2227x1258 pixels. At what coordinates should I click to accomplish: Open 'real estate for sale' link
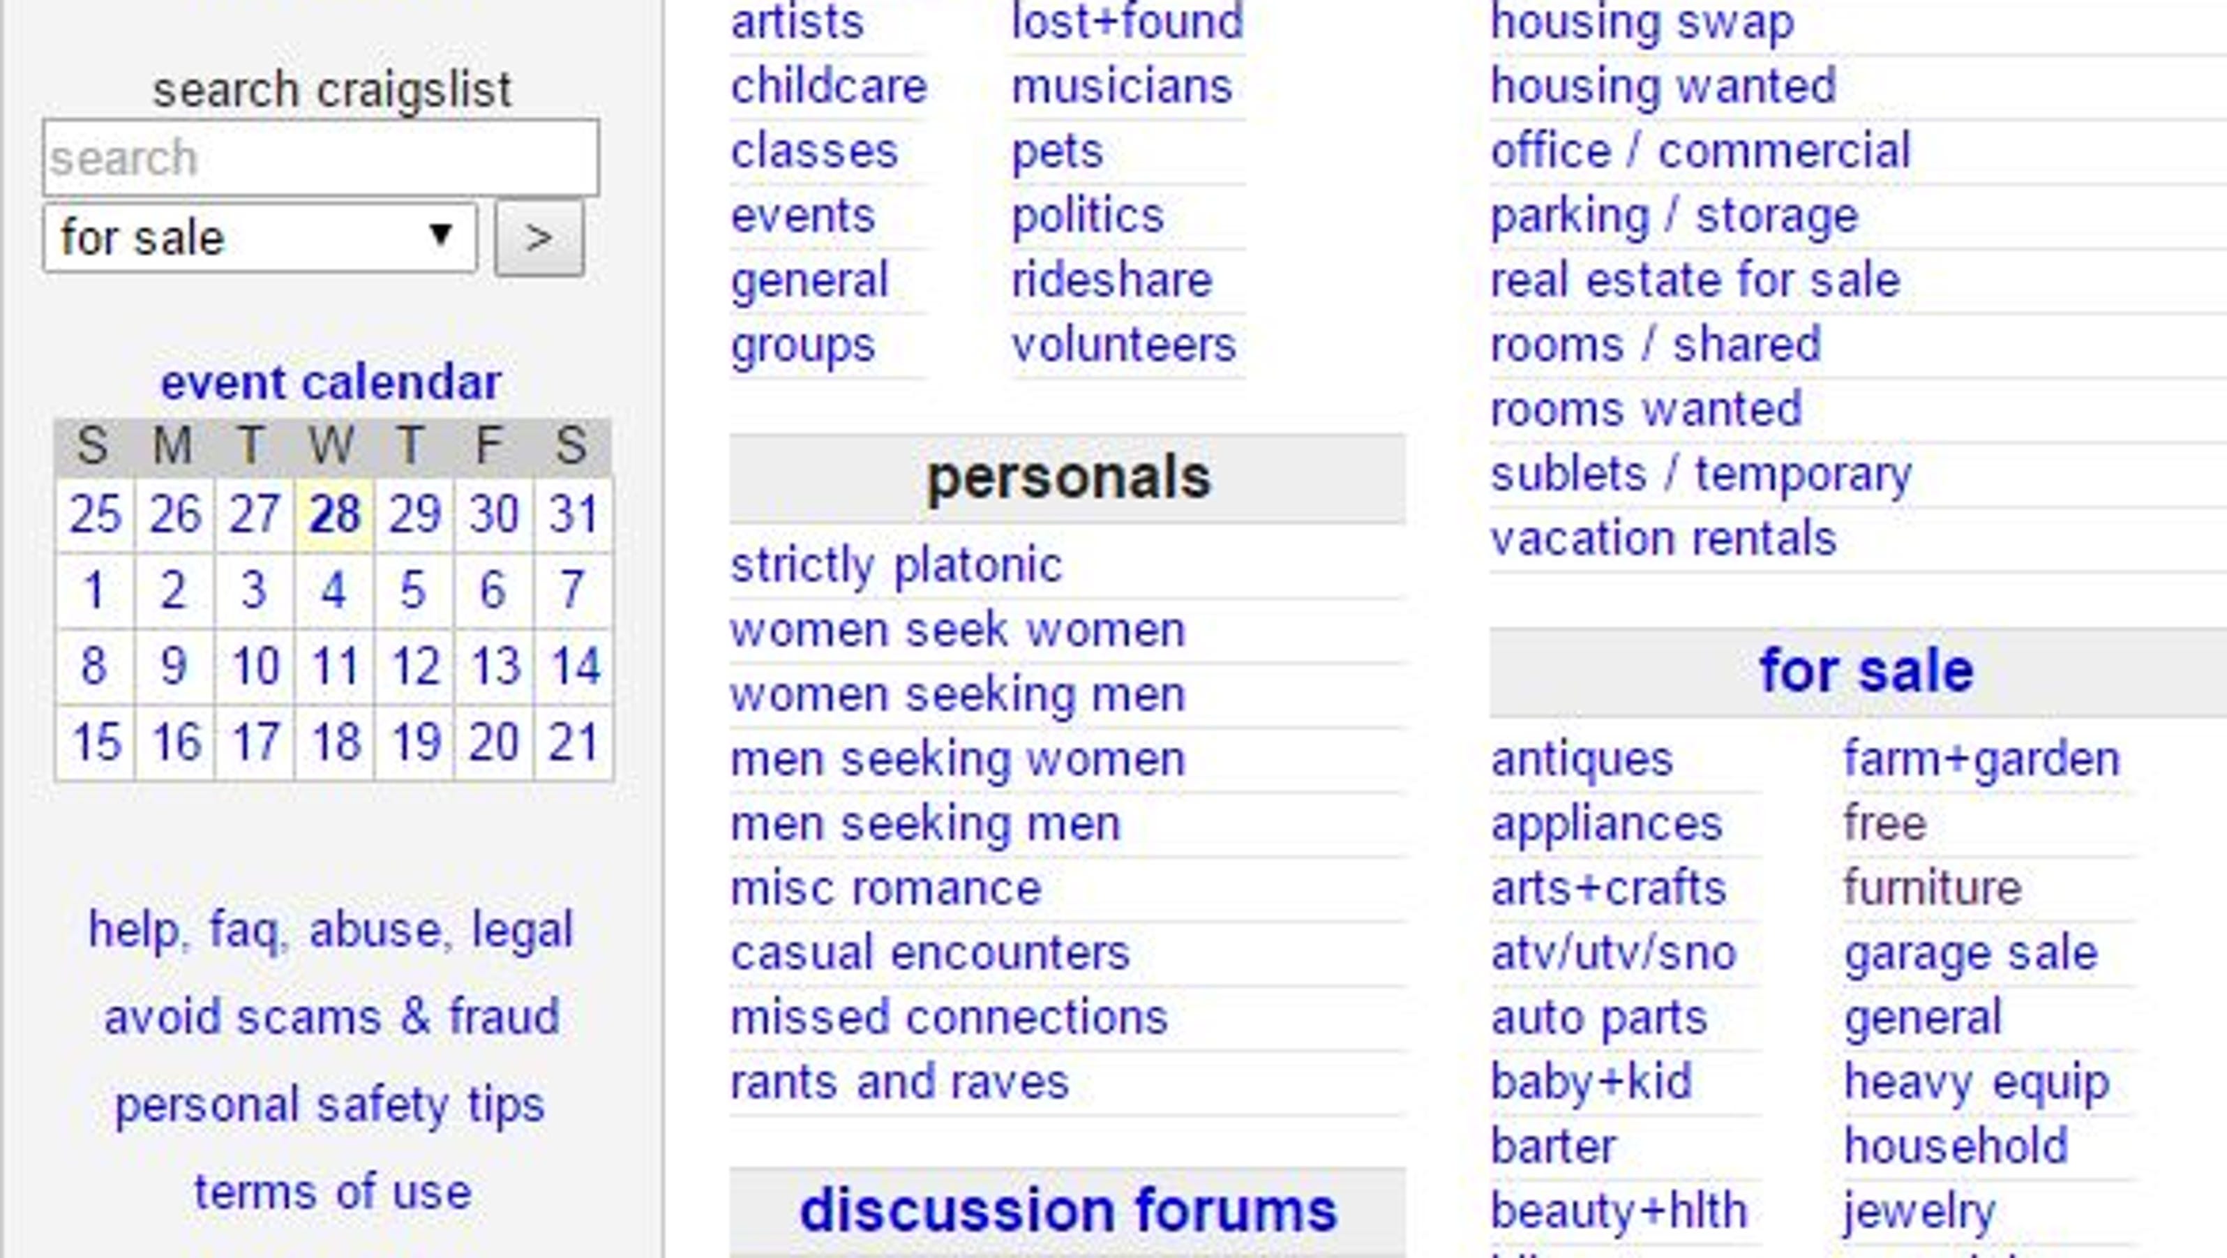pyautogui.click(x=1695, y=281)
